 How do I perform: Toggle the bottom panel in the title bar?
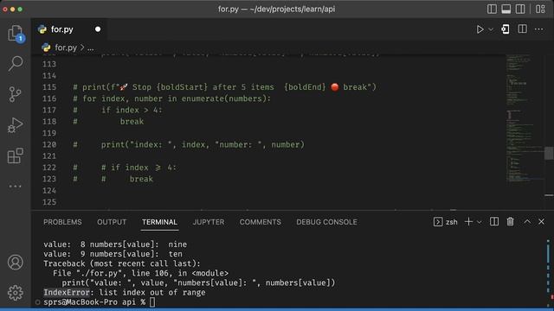point(506,10)
